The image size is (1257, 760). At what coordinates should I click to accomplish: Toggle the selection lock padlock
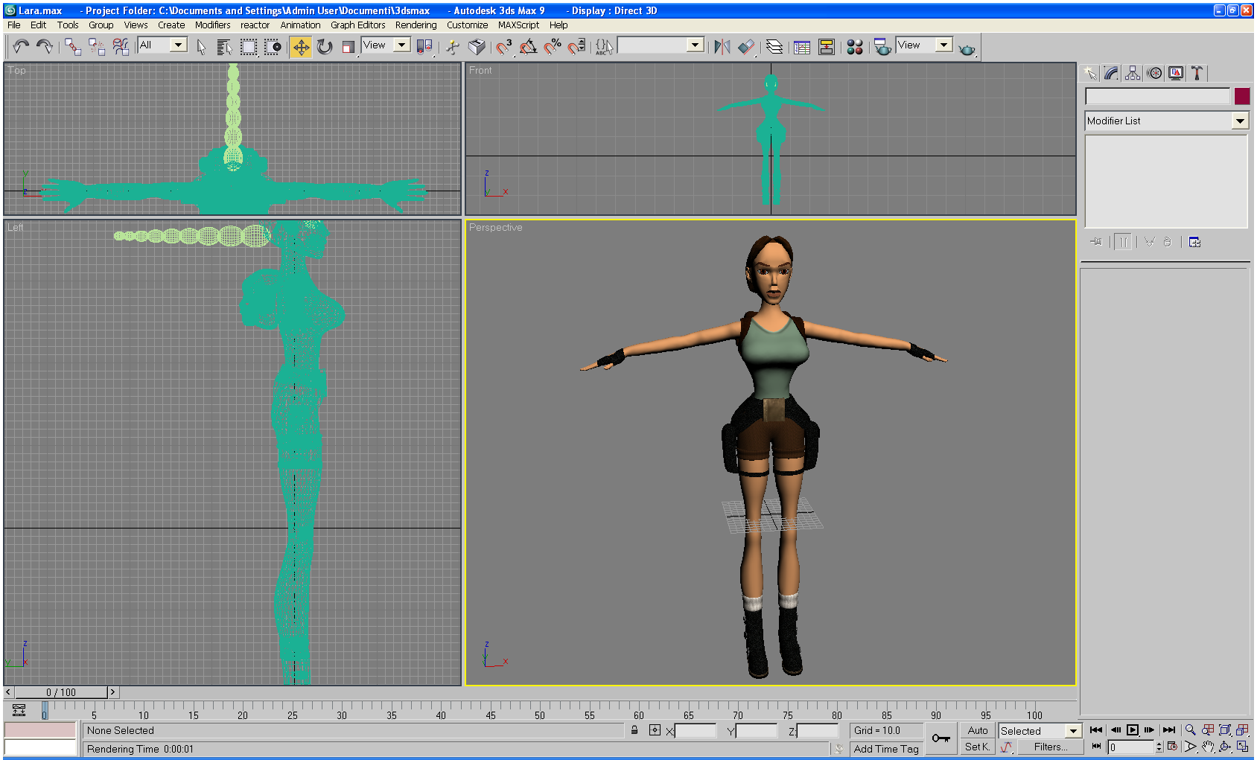[634, 730]
